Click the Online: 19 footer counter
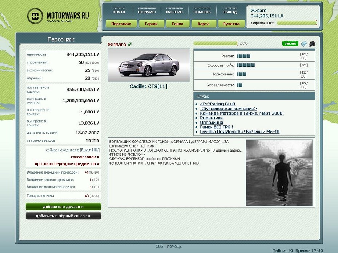Viewport: 338px width, 253px height. [x=283, y=250]
